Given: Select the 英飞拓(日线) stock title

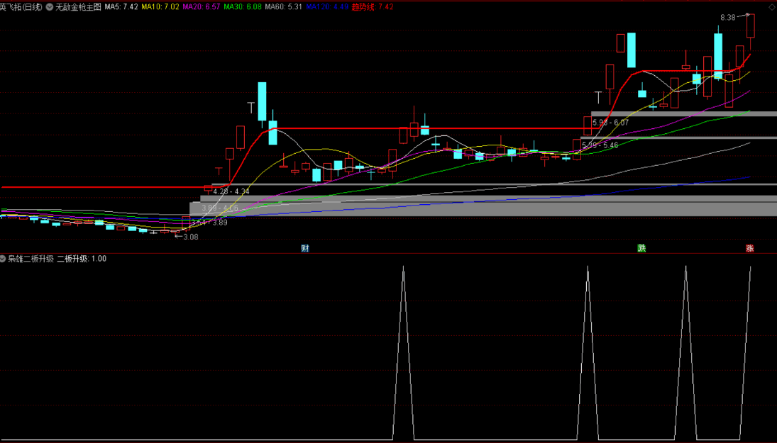Looking at the screenshot, I should click(x=21, y=7).
